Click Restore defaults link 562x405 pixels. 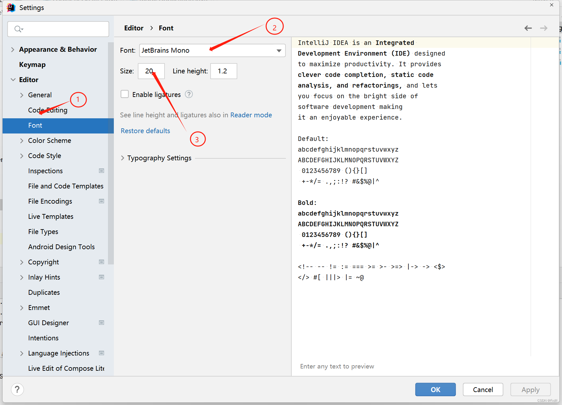145,131
